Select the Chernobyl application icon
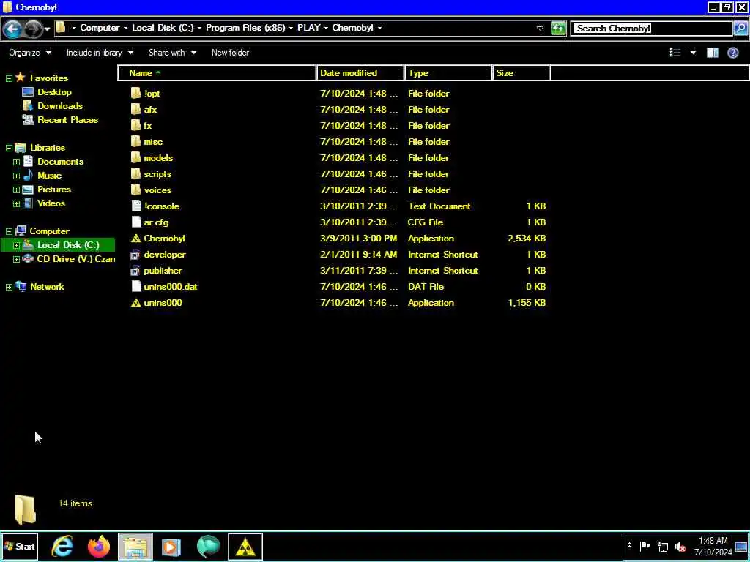750x562 pixels. [135, 239]
